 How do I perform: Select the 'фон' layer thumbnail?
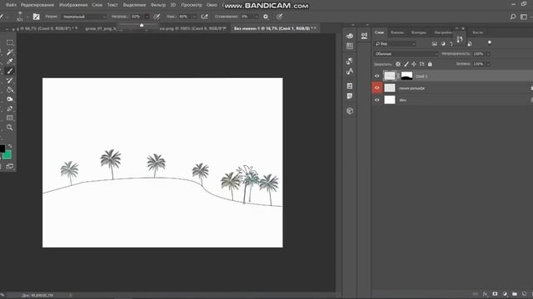[x=390, y=100]
